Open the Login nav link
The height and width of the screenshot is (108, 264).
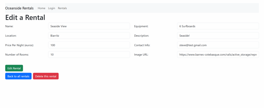[52, 8]
